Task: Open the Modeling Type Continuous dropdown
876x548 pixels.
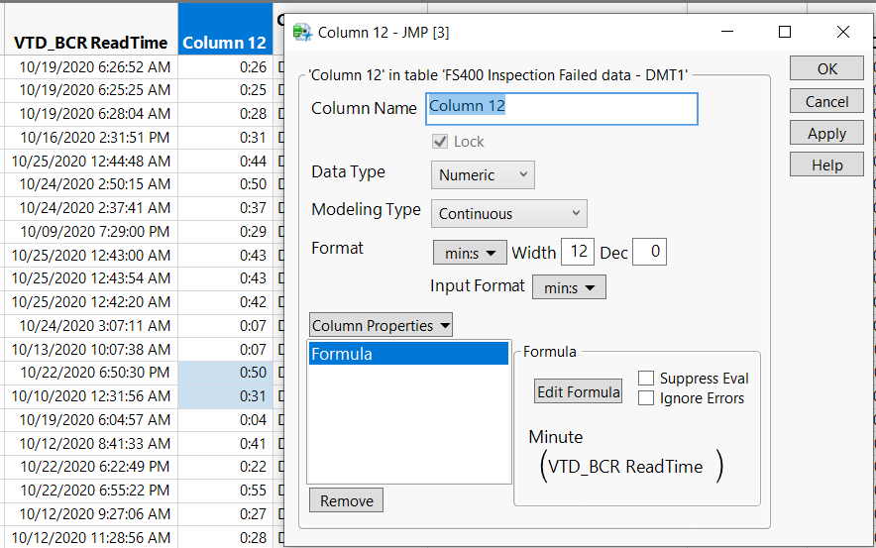Action: [509, 213]
